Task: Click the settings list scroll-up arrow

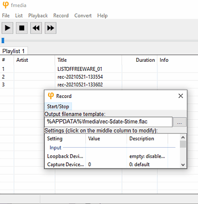Action: (183, 137)
